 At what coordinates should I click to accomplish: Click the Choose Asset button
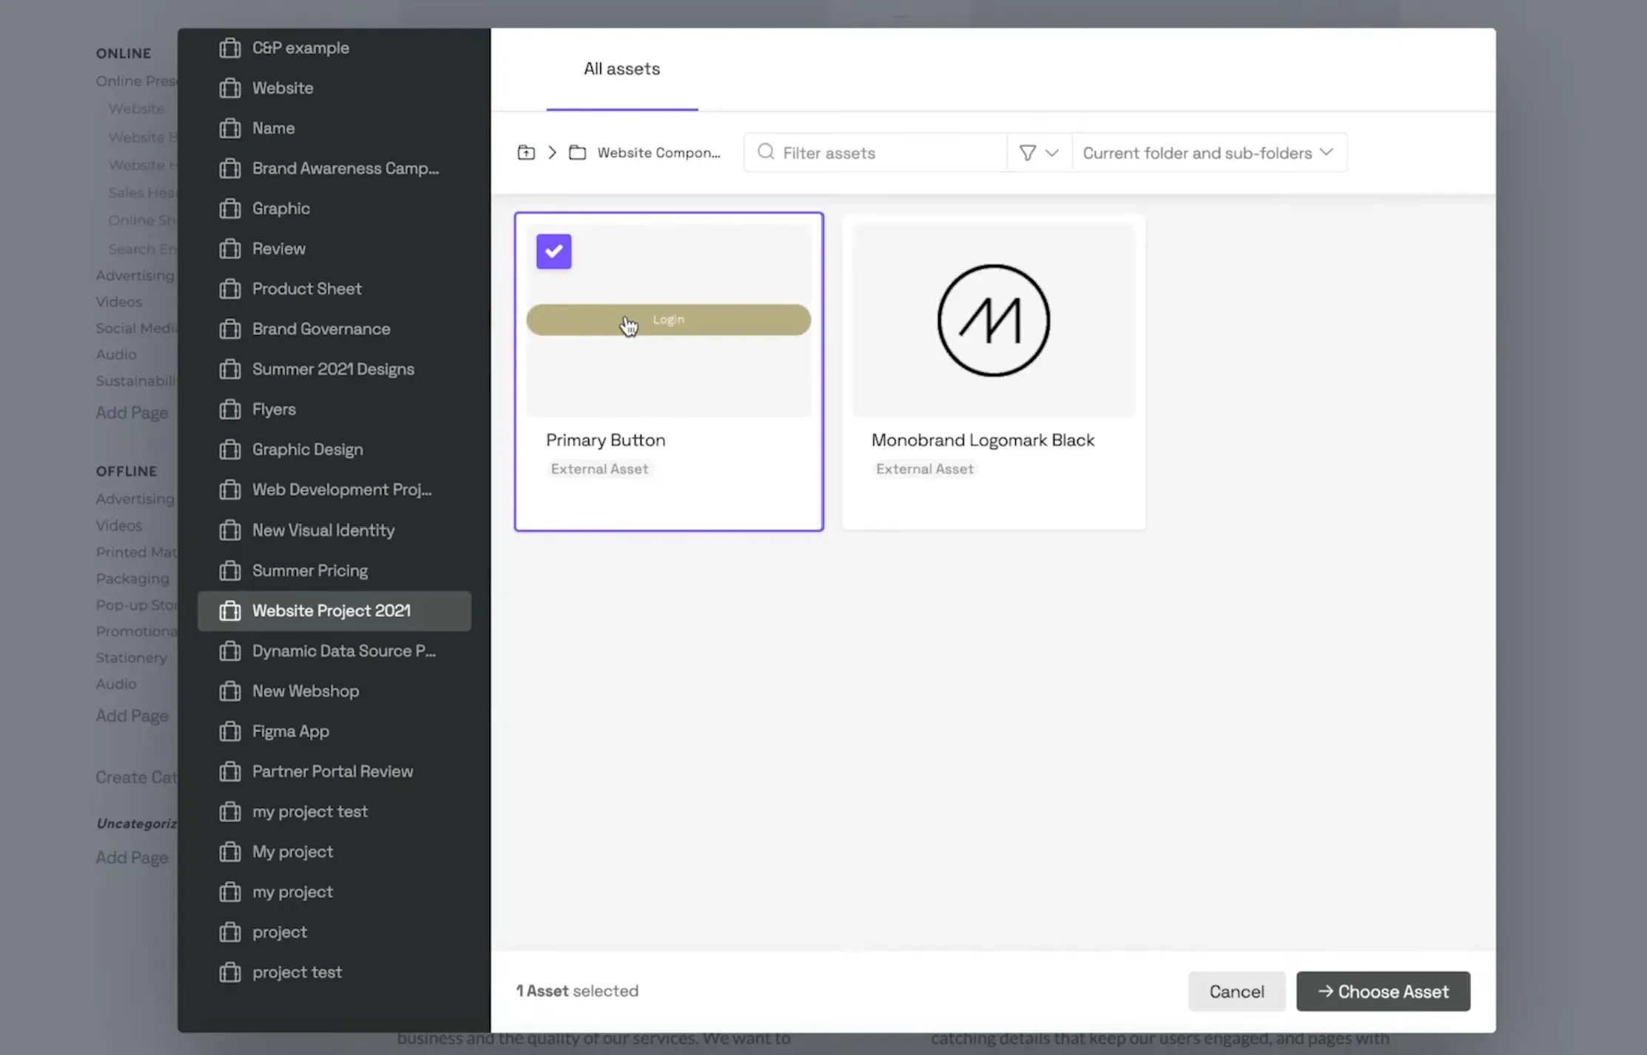pyautogui.click(x=1383, y=990)
